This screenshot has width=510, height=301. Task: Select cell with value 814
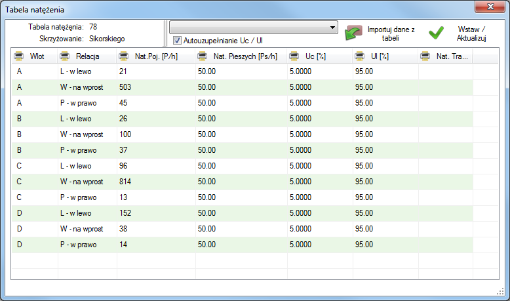[156, 182]
